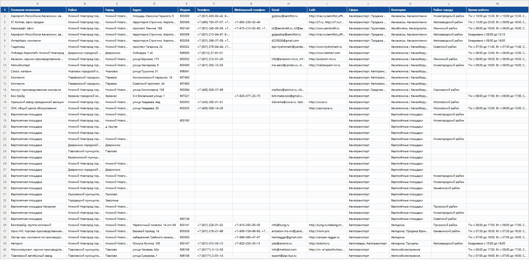The width and height of the screenshot is (529, 264).
Task: Select the city cell "д. Крутая"
Action: [117, 127]
